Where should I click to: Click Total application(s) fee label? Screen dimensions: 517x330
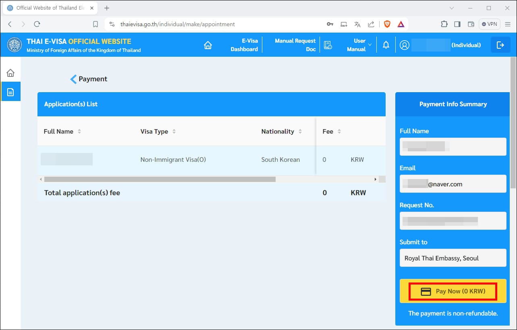coord(82,193)
